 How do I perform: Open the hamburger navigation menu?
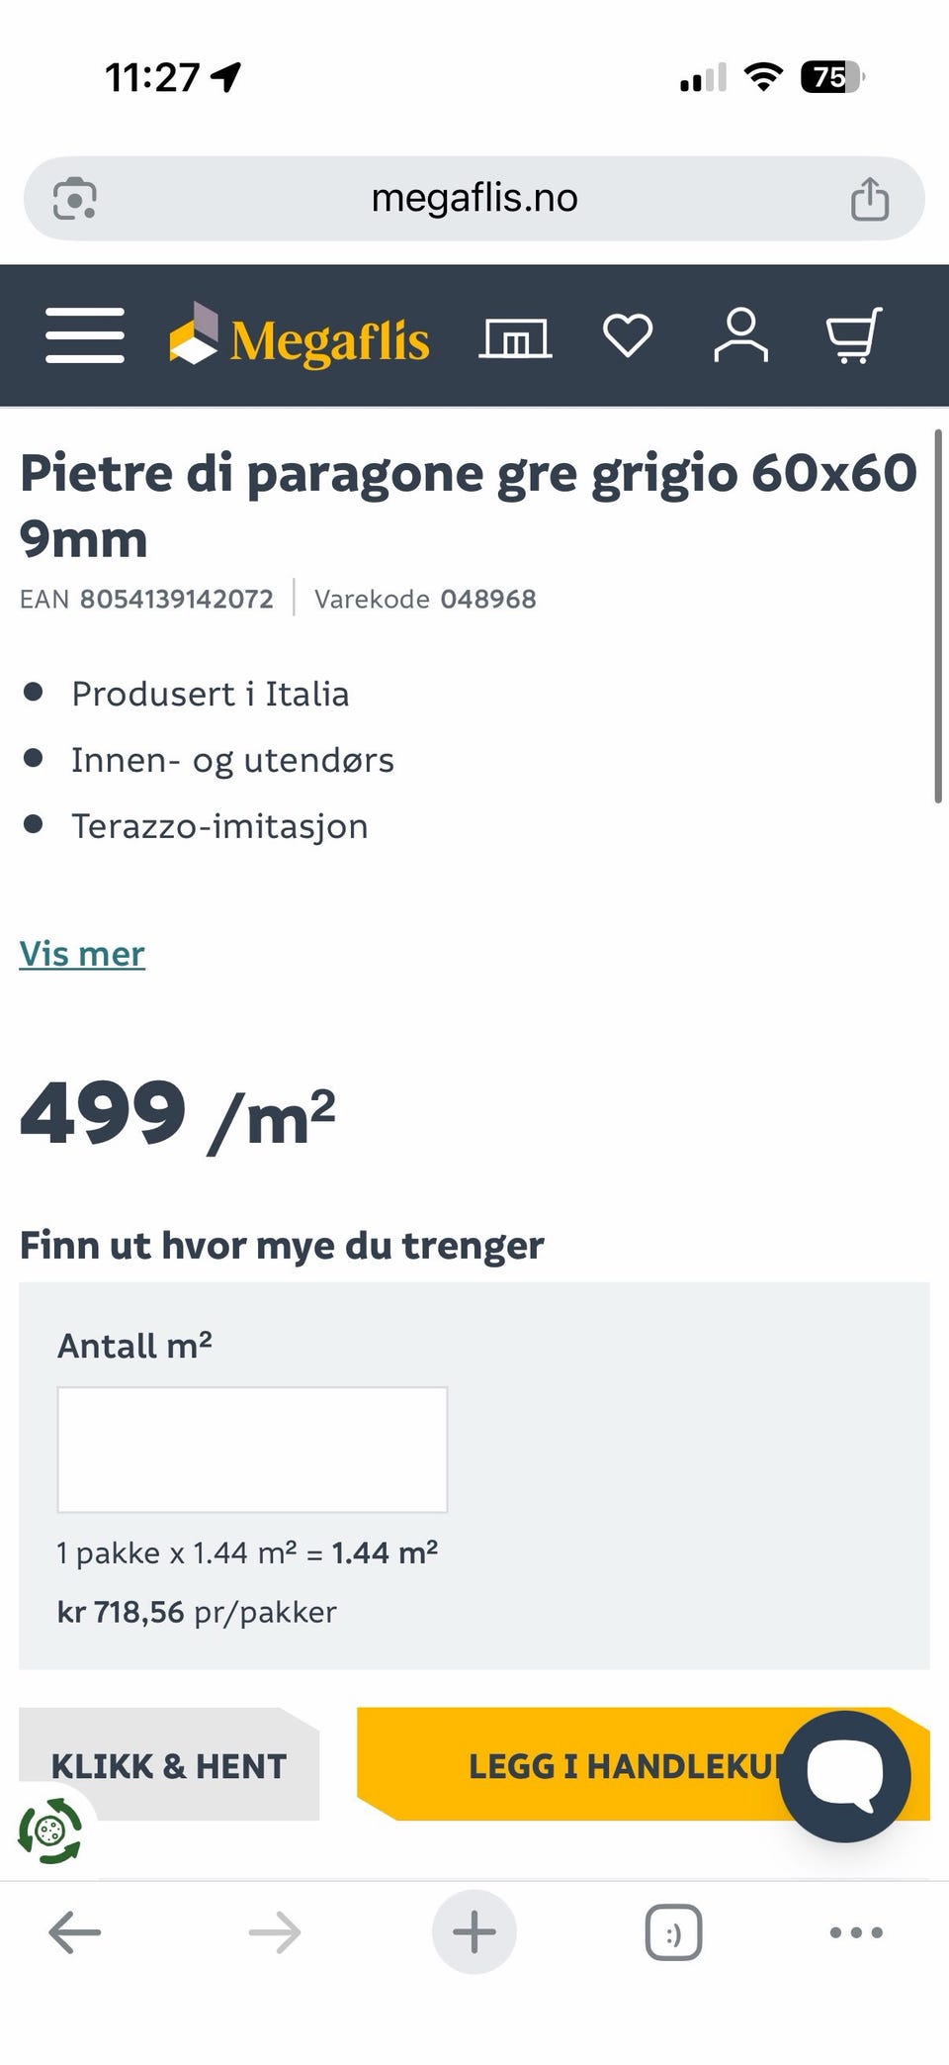pyautogui.click(x=85, y=335)
